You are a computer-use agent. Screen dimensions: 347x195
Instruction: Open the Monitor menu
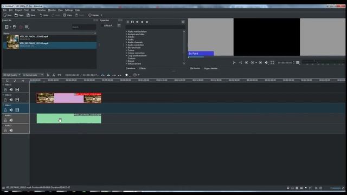click(x=52, y=10)
